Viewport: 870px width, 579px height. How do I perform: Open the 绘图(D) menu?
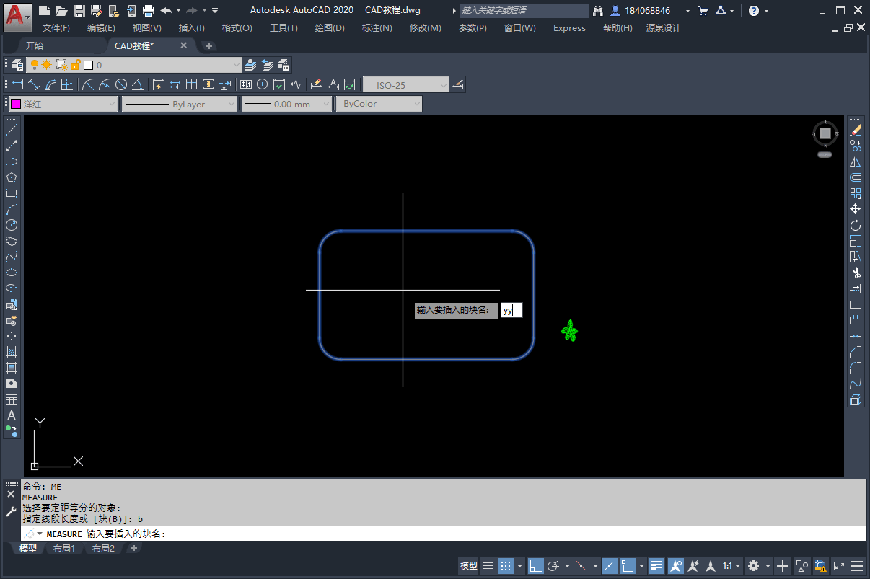pos(330,28)
